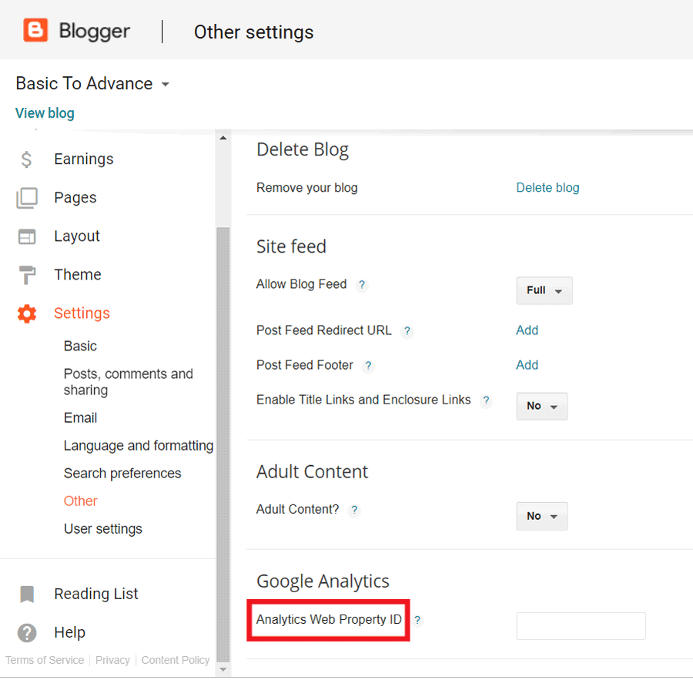Viewport: 693px width, 680px height.
Task: Click the Delete Blog heading
Action: click(303, 150)
